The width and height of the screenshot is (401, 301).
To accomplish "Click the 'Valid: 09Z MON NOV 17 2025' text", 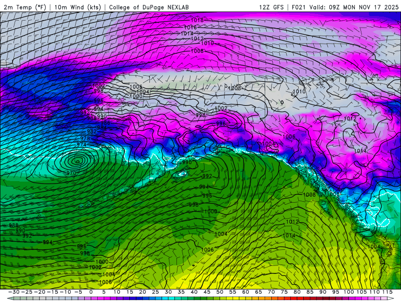I will [354, 8].
